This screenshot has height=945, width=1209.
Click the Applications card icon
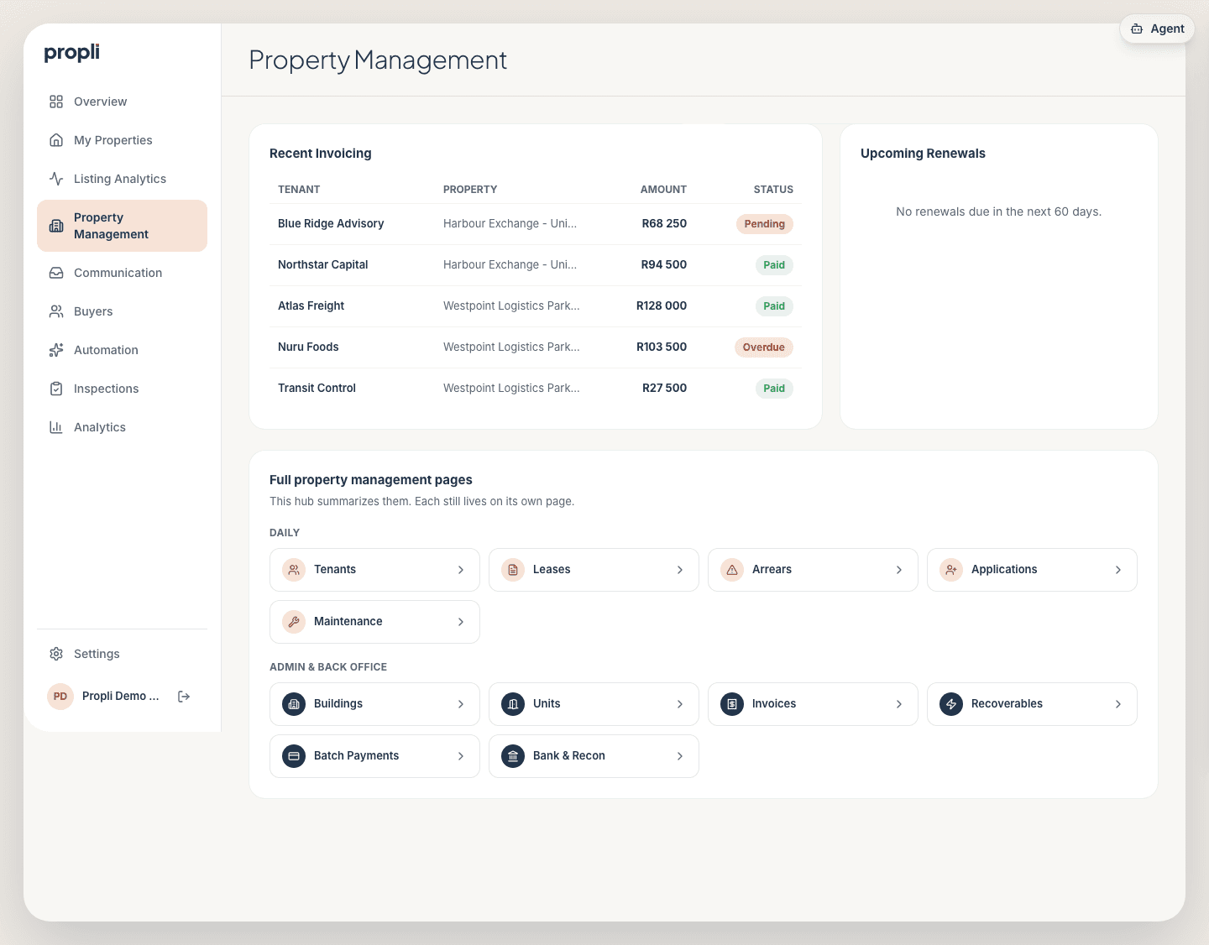click(951, 570)
